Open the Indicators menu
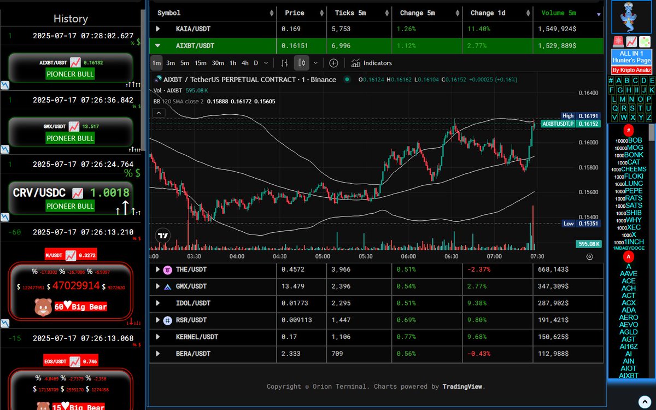The height and width of the screenshot is (410, 656). pyautogui.click(x=372, y=63)
